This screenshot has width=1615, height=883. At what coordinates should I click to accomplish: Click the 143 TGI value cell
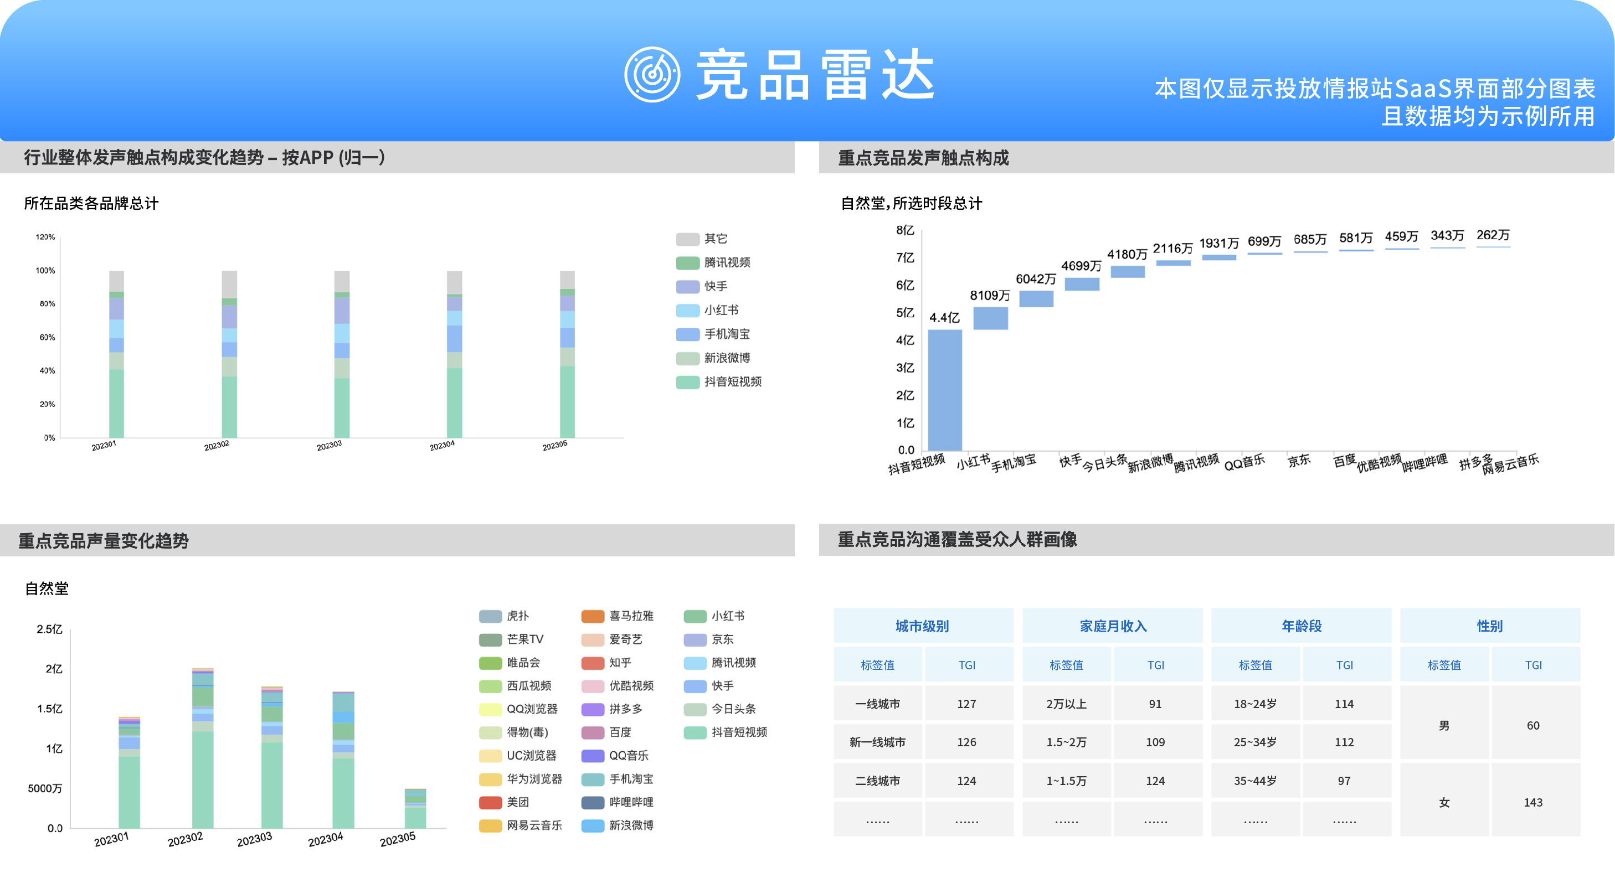pyautogui.click(x=1535, y=799)
